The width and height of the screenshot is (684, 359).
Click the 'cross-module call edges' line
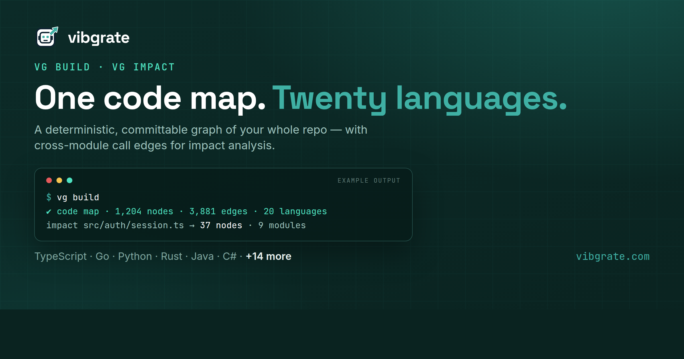(x=154, y=146)
